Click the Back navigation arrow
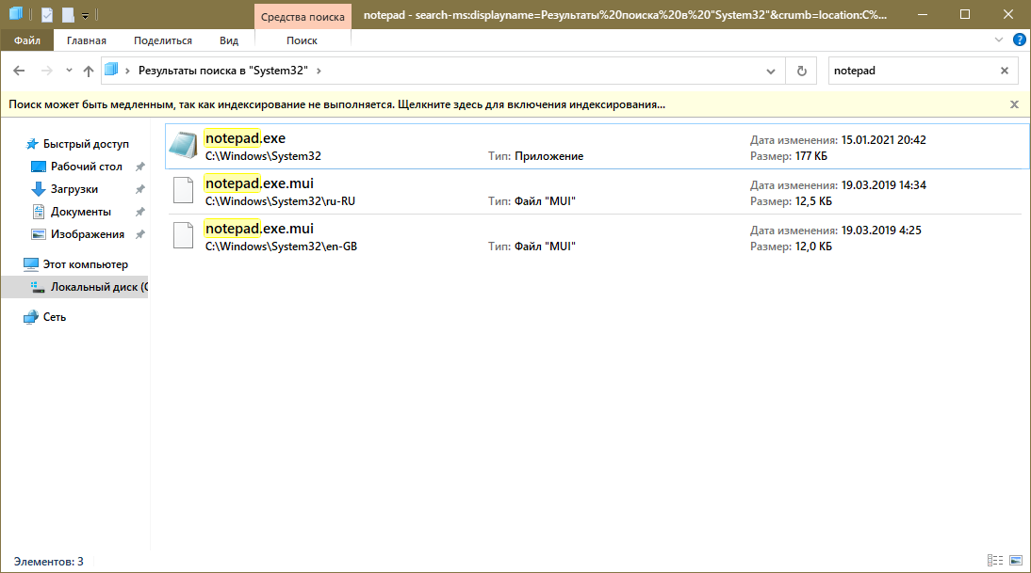This screenshot has width=1031, height=573. (19, 71)
